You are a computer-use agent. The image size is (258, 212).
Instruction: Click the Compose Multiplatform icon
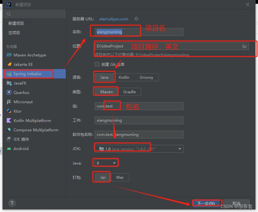point(9,130)
